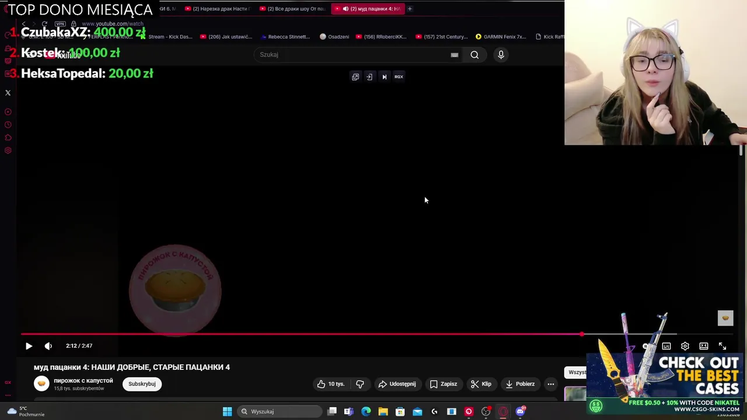Mute the video with the speaker icon

tap(48, 346)
